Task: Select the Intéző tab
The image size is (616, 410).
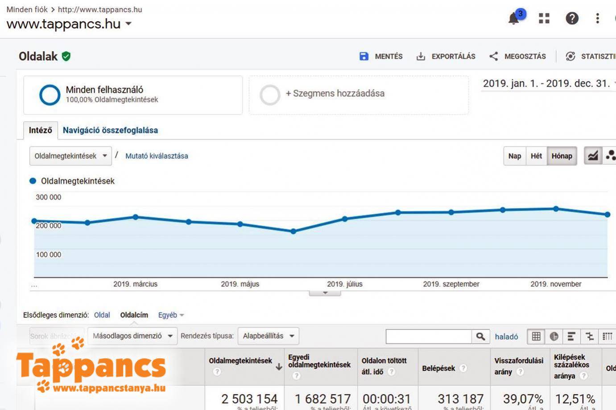Action: (41, 130)
